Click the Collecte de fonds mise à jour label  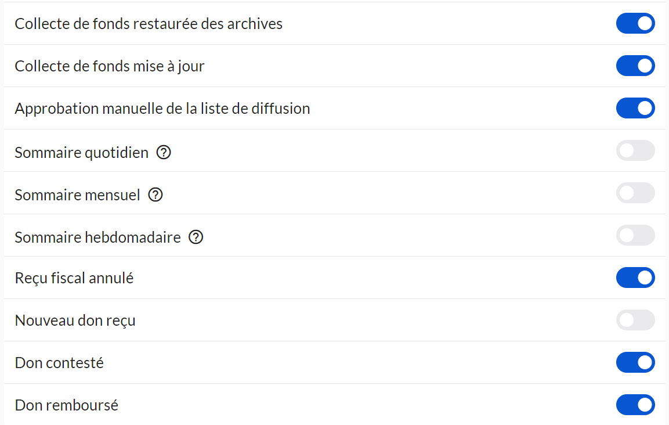110,66
